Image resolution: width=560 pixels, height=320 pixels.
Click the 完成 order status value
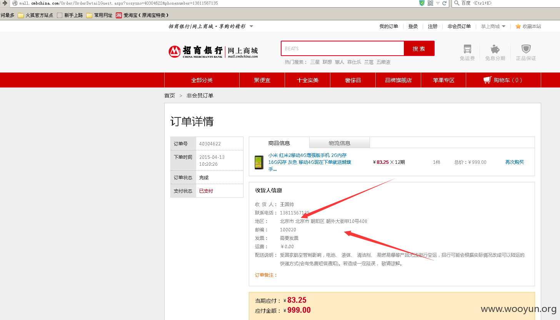tap(204, 178)
